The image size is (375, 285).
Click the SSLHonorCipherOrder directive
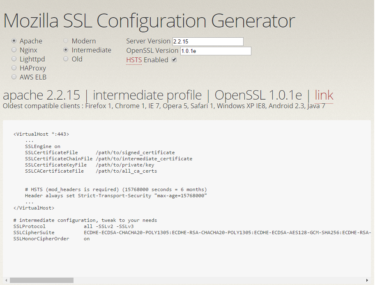point(41,239)
